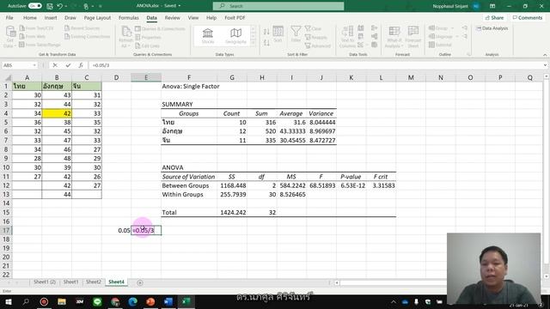Click the Refresh All button
The width and height of the screenshot is (550, 309).
point(125,37)
